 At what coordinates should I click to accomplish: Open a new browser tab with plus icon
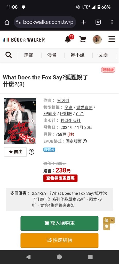tap(84, 22)
